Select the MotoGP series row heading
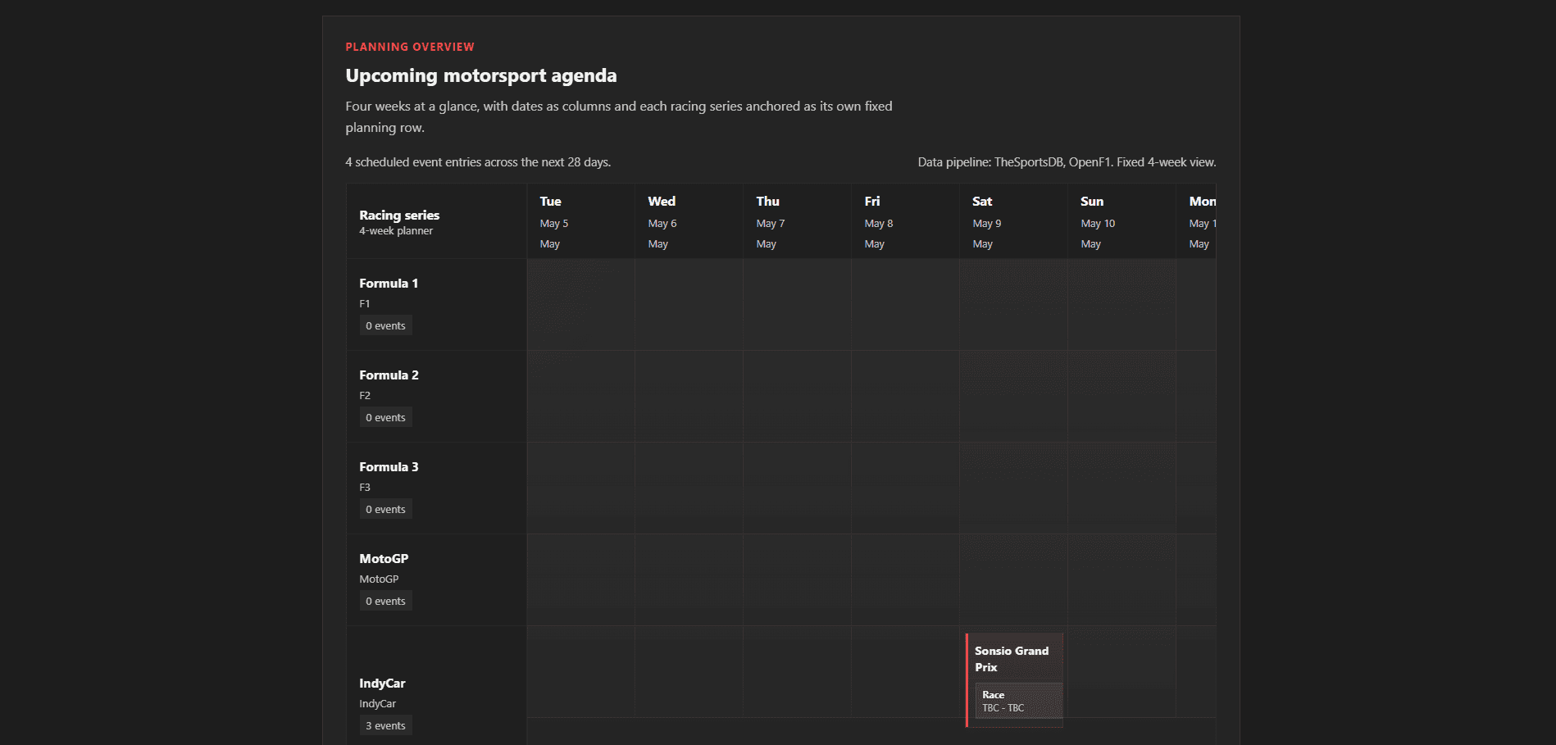This screenshot has width=1556, height=745. click(384, 559)
